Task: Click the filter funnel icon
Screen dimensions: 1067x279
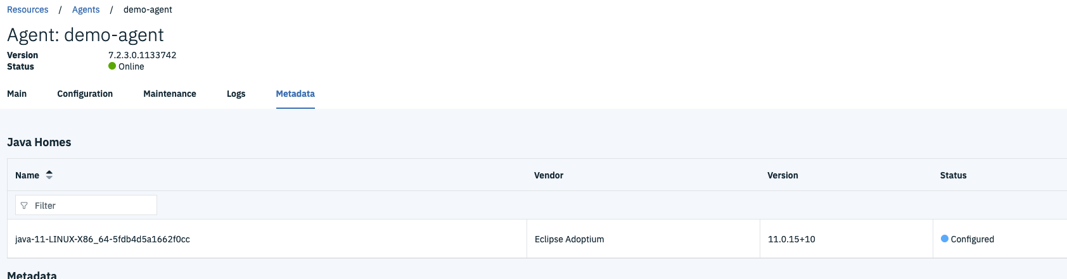Action: (x=24, y=206)
